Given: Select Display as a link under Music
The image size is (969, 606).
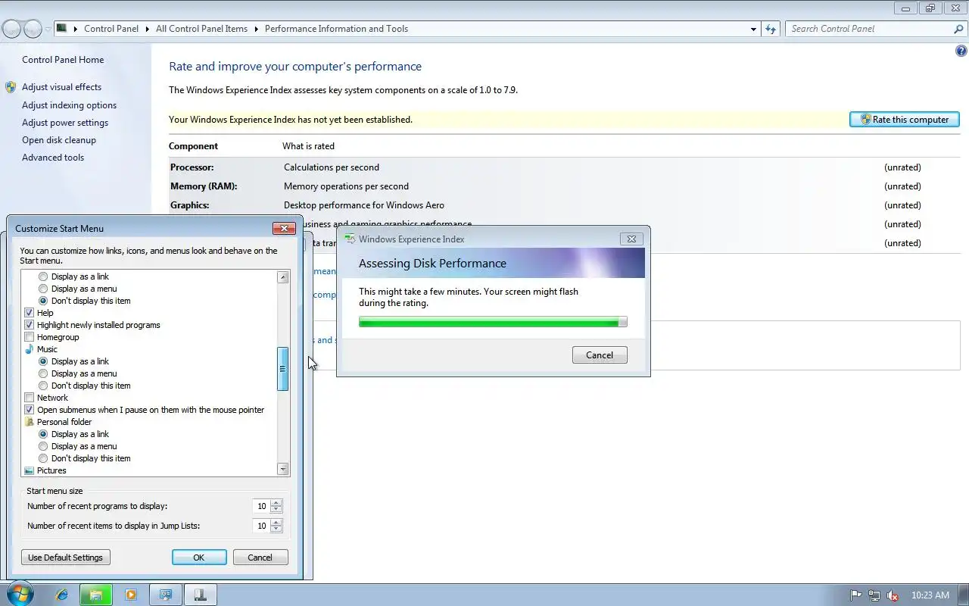Looking at the screenshot, I should click(x=43, y=361).
